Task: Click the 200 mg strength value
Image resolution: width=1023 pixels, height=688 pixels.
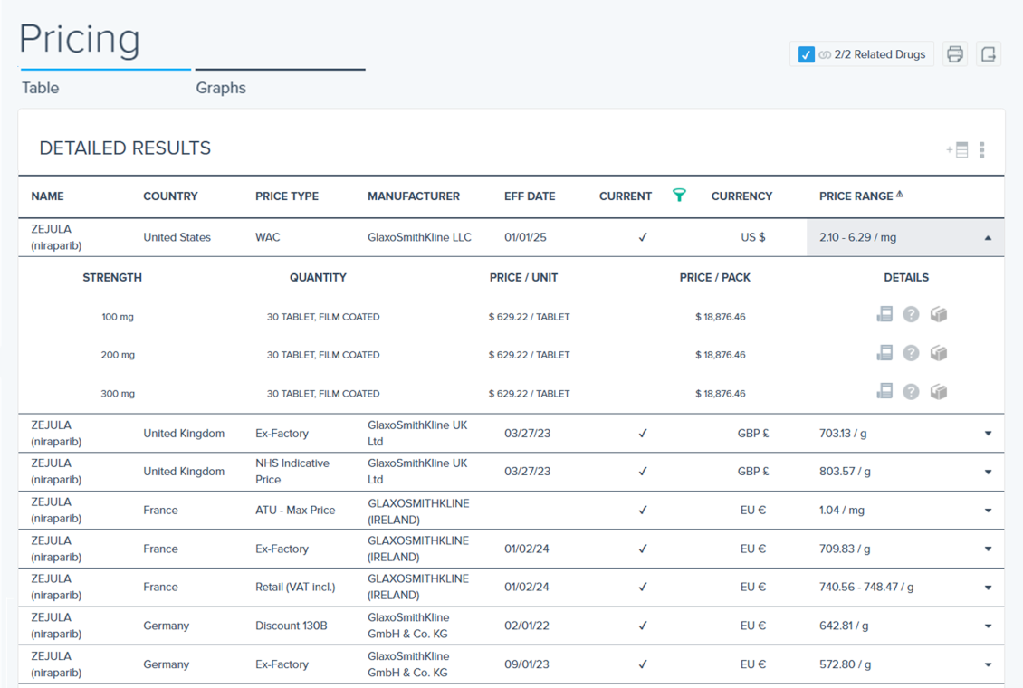Action: tap(118, 355)
